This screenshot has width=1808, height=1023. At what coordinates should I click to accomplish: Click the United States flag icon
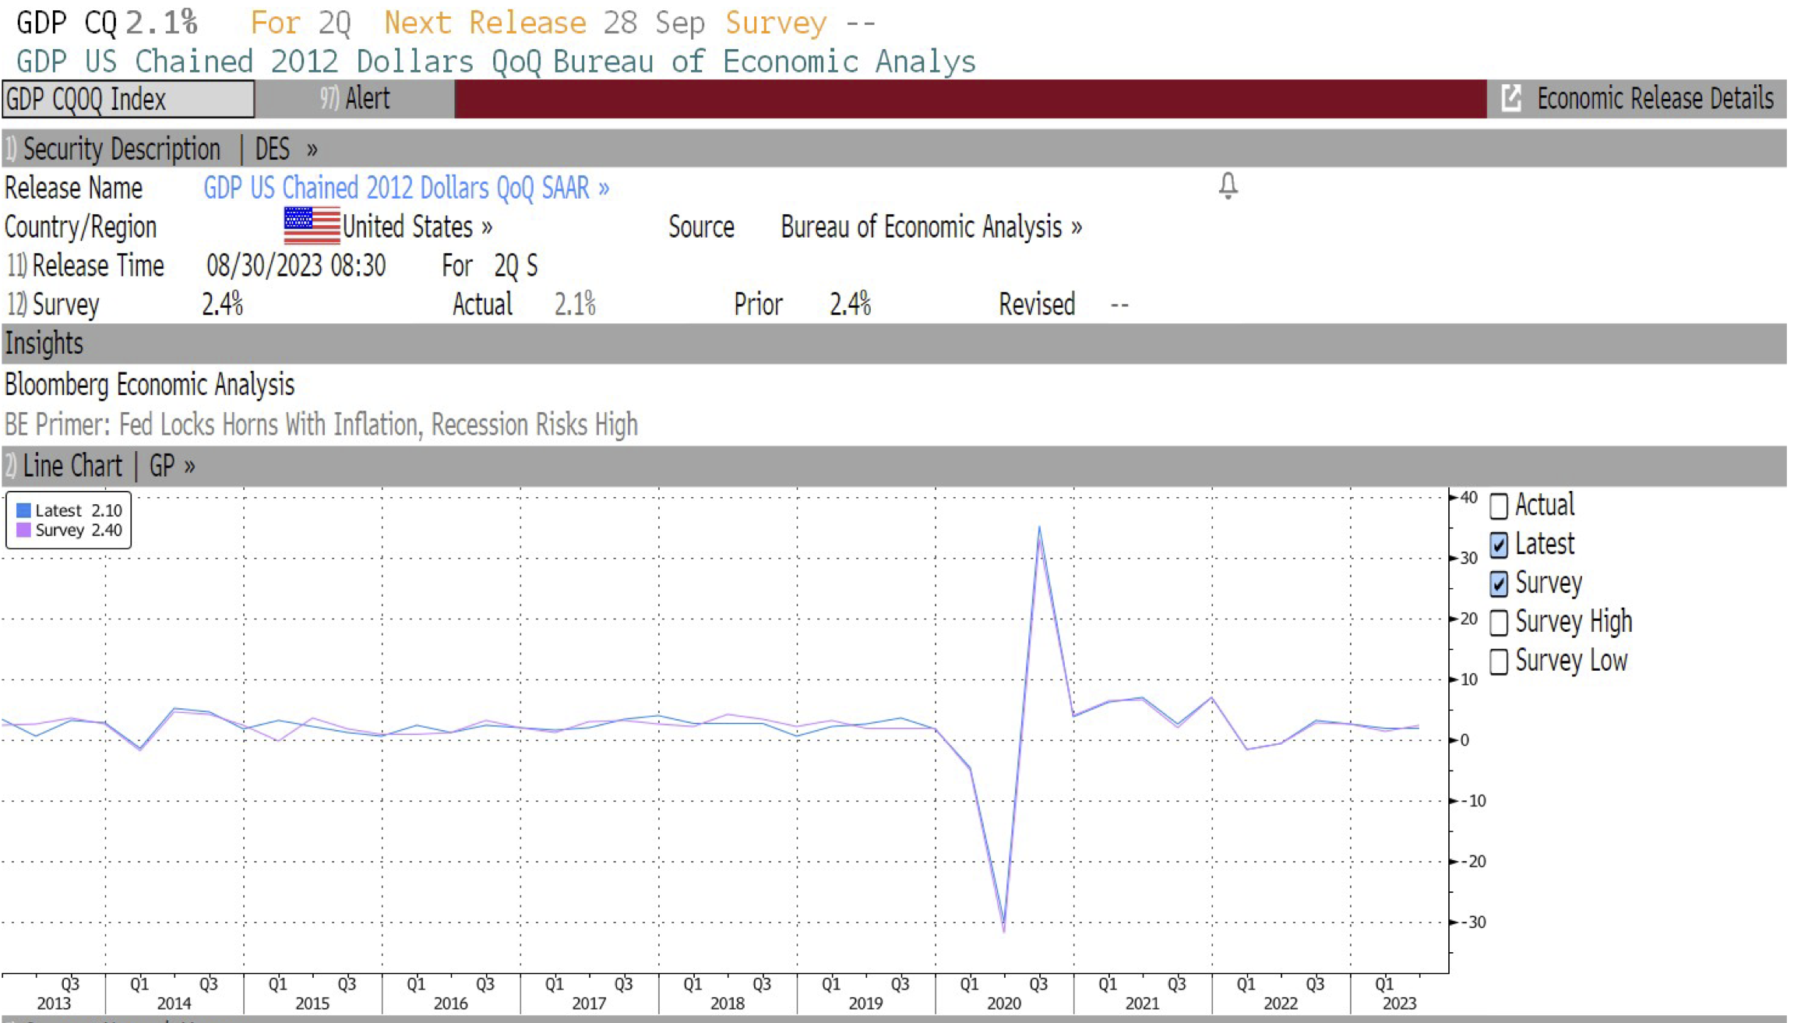pyautogui.click(x=312, y=226)
